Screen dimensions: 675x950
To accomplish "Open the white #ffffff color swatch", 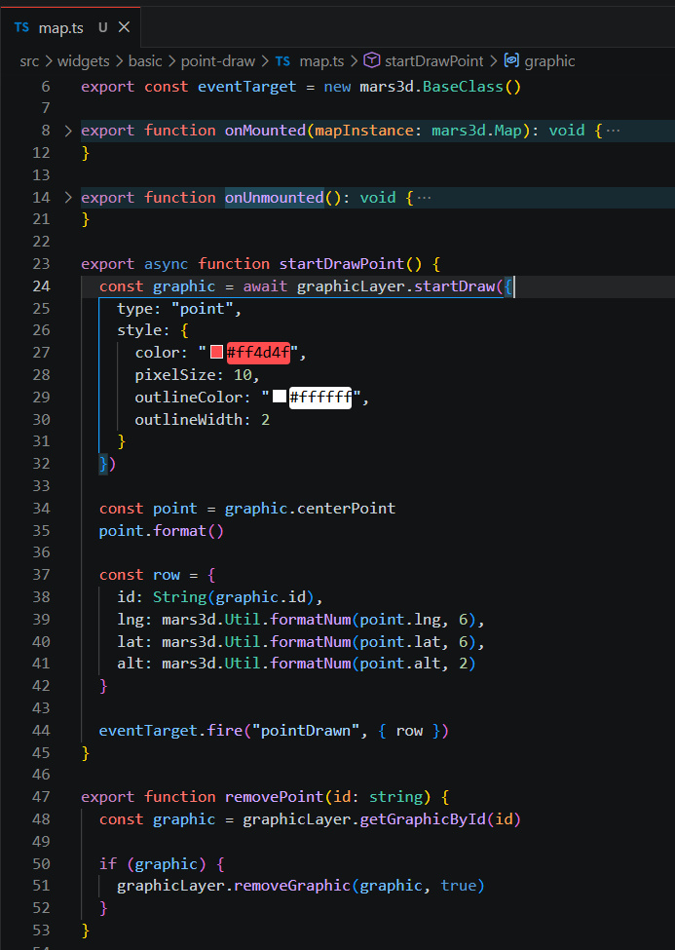I will point(280,397).
